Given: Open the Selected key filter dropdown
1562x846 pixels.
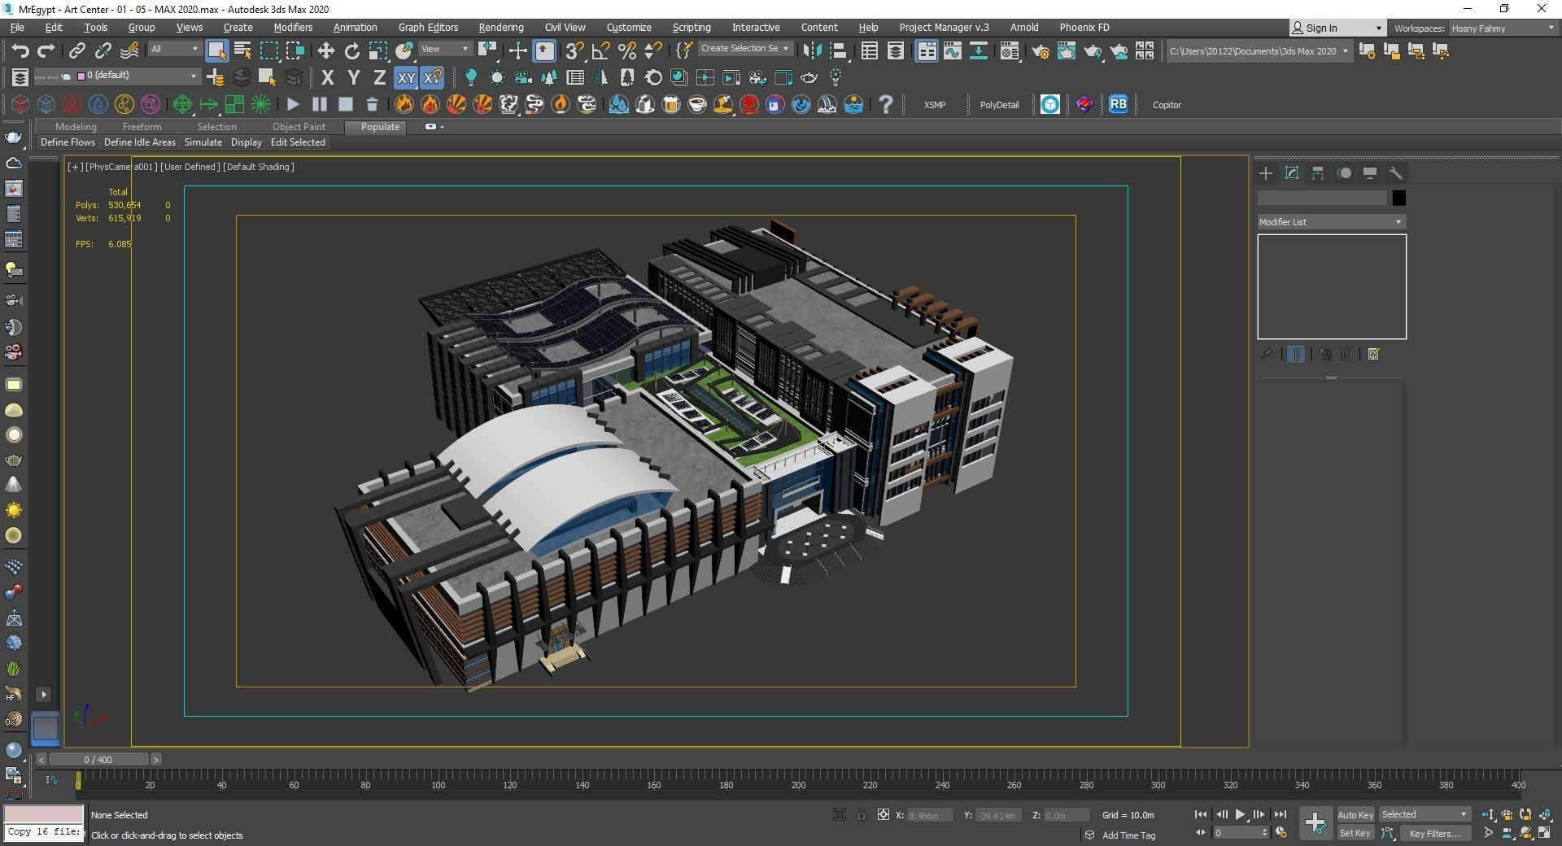Looking at the screenshot, I should pyautogui.click(x=1424, y=814).
